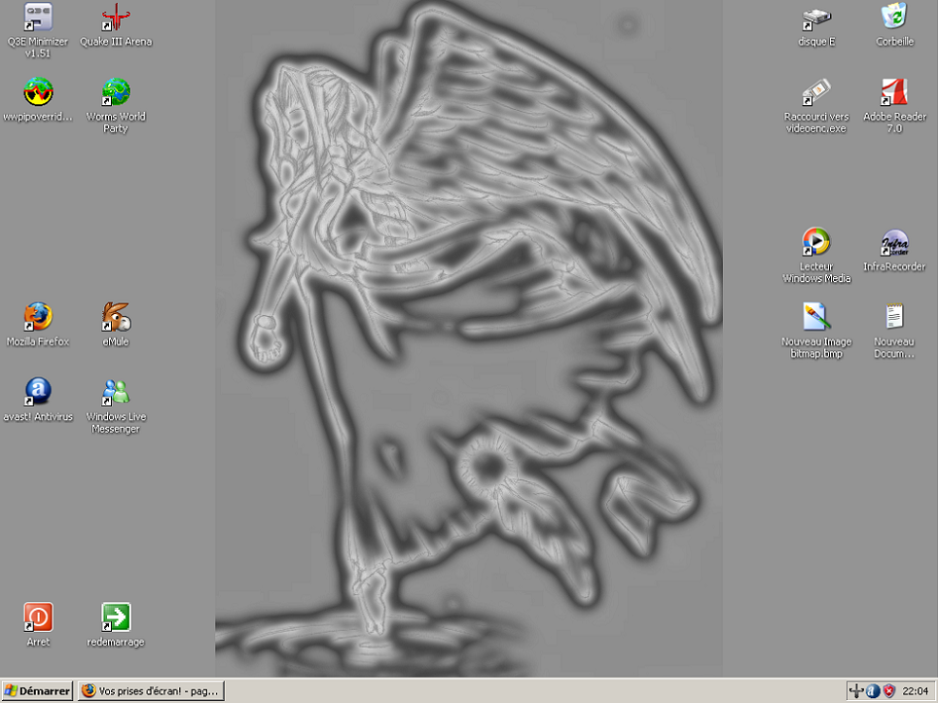Select the Nouveau Image bitmap.bmp file
The image size is (938, 703).
(x=816, y=317)
